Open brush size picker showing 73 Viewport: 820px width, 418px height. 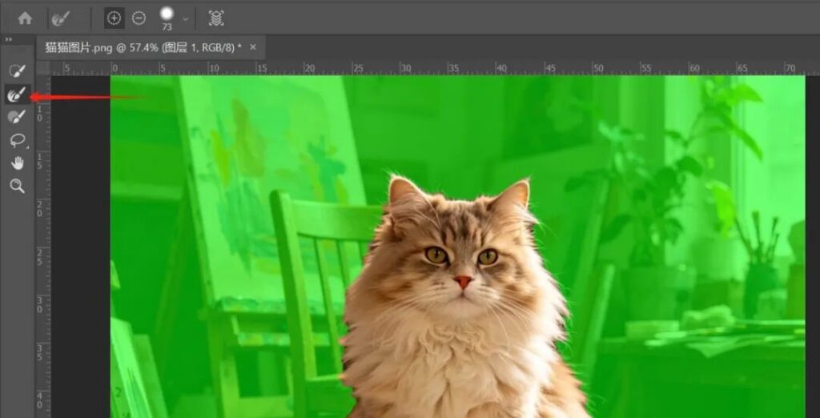click(x=167, y=18)
